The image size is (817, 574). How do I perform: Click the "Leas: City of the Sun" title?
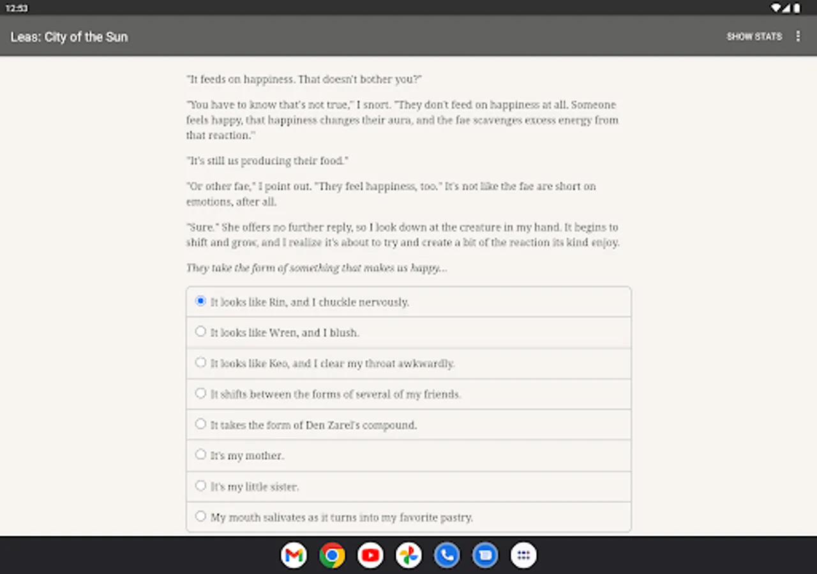point(69,37)
